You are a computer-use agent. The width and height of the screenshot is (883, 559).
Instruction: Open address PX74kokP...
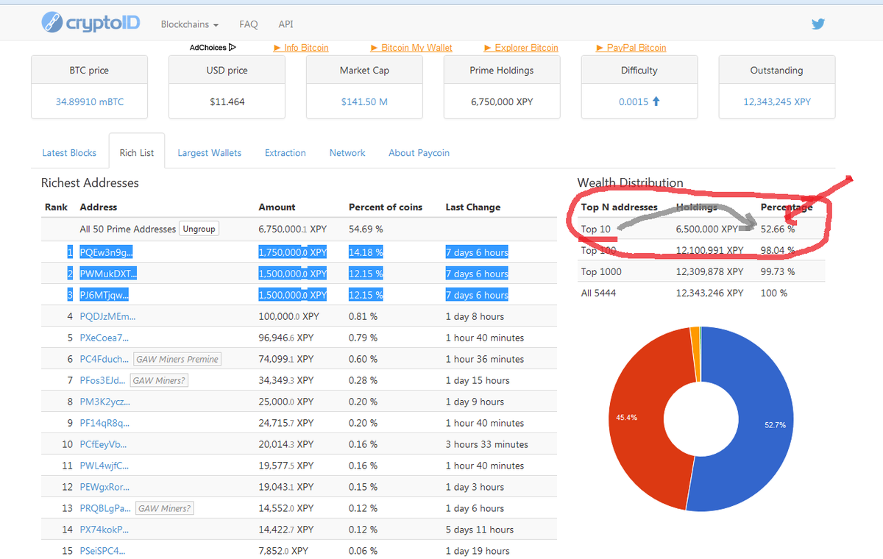pyautogui.click(x=104, y=530)
